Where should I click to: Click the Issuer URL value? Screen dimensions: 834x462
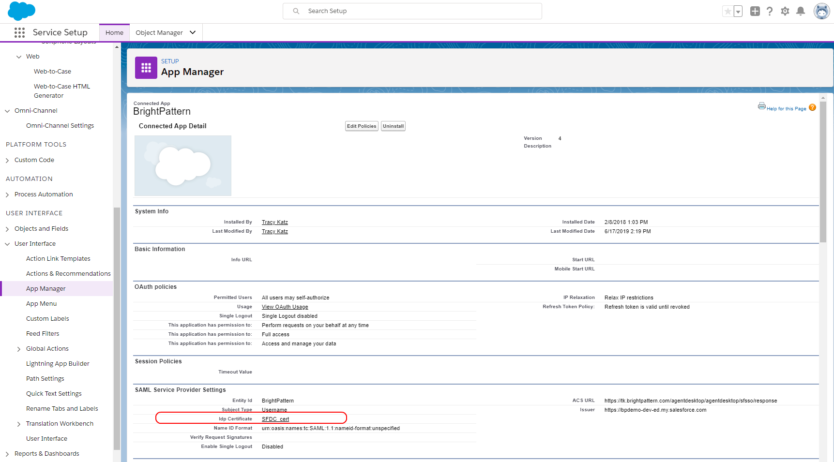tap(655, 410)
